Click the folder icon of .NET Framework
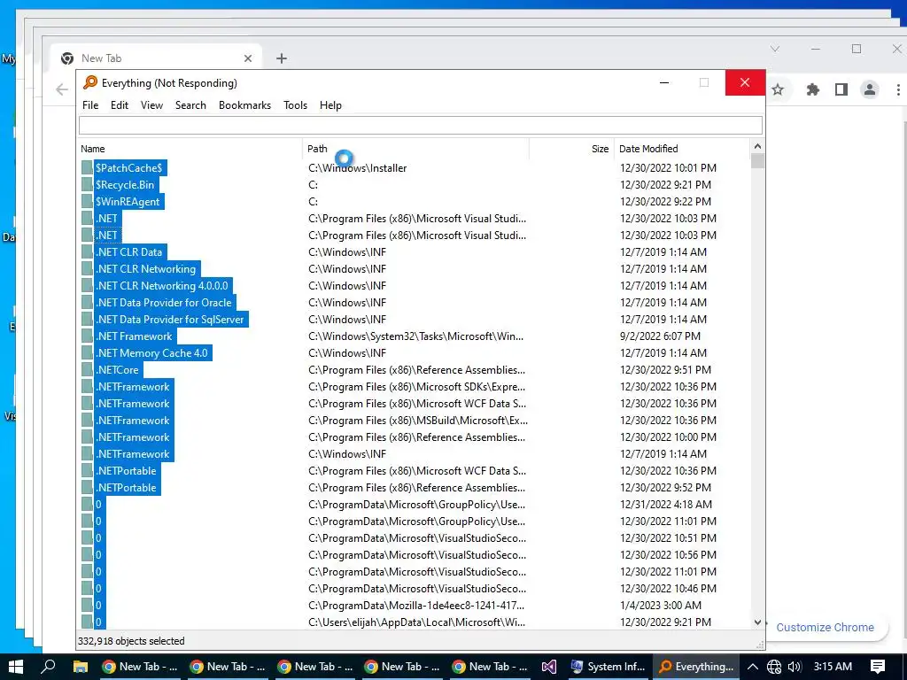 pos(87,336)
